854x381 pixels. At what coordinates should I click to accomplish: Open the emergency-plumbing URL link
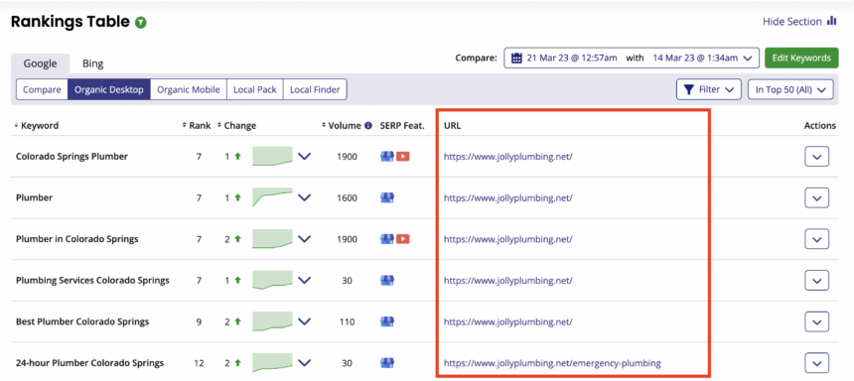point(552,362)
